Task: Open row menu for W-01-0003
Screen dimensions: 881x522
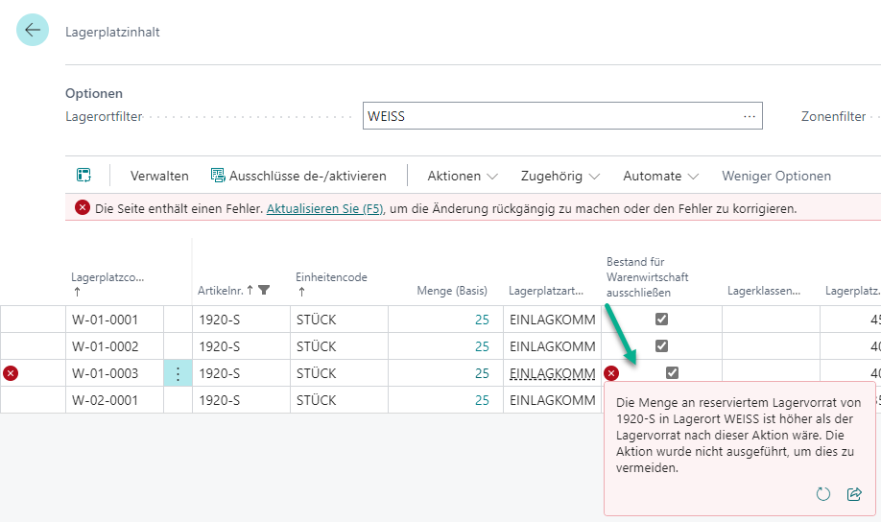Action: coord(178,373)
